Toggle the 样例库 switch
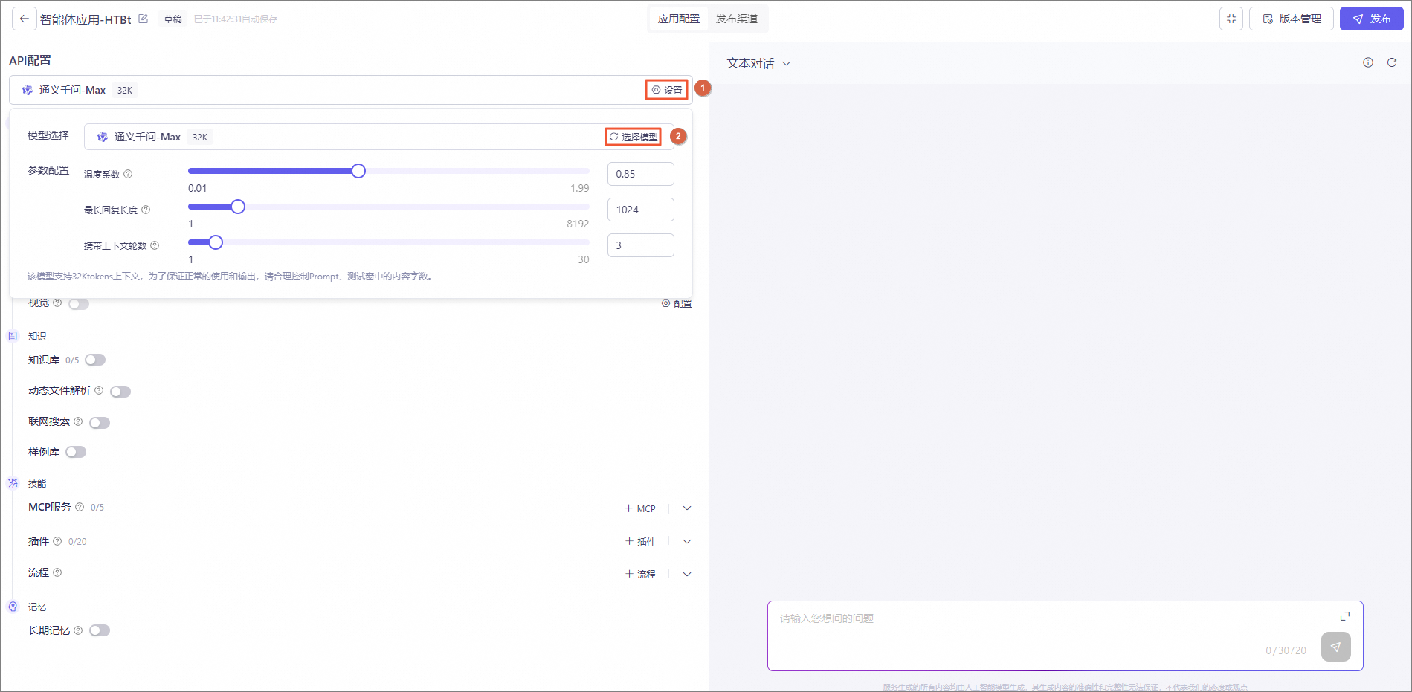1412x692 pixels. [x=76, y=452]
